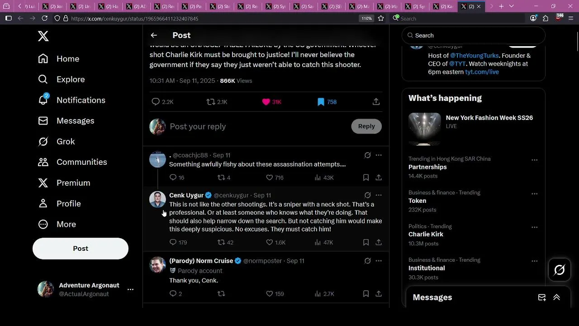Expand the Messages drawer
Image resolution: width=579 pixels, height=326 pixels.
(x=556, y=297)
